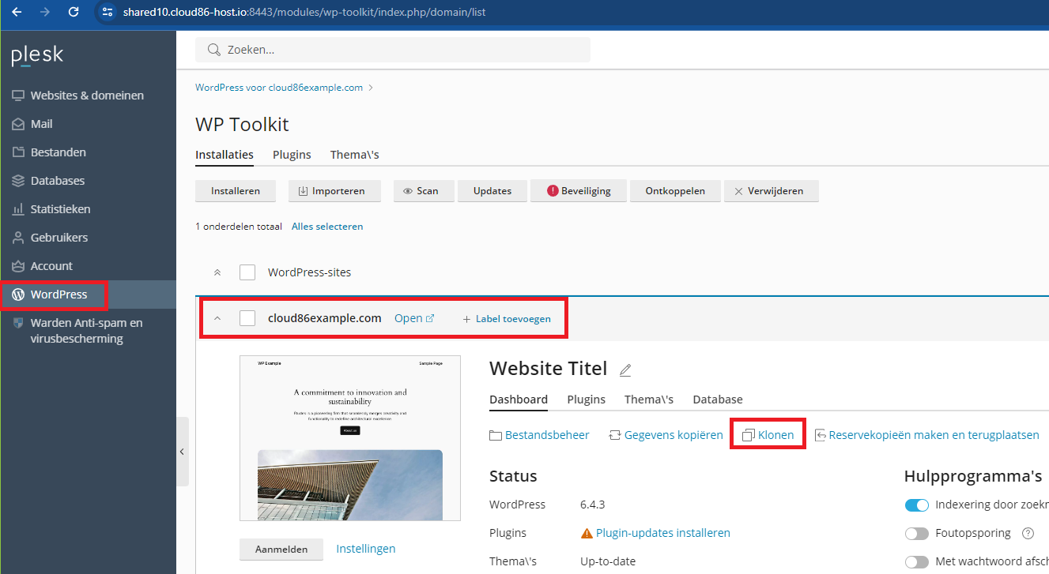Collapse the sidebar with the arrow handle
Screen dimensions: 1049x574
(x=182, y=452)
